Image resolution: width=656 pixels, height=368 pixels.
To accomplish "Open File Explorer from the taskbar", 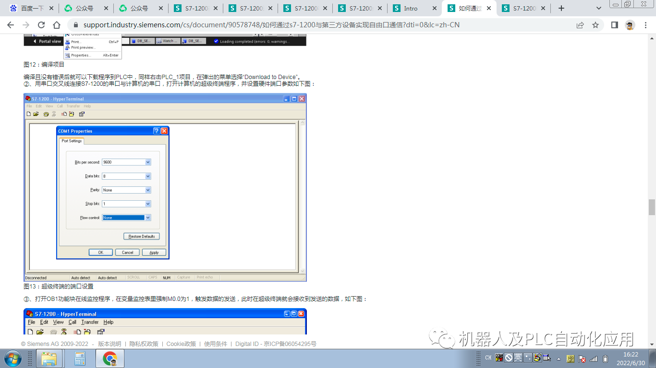I will tap(49, 358).
